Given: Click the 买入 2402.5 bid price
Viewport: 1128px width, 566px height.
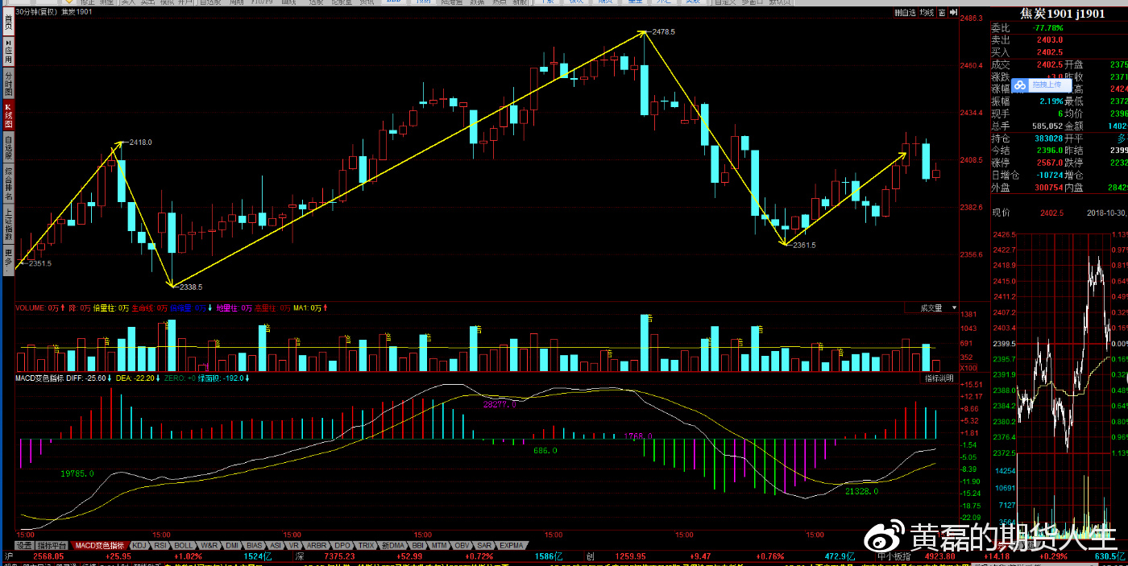Looking at the screenshot, I should 1049,52.
